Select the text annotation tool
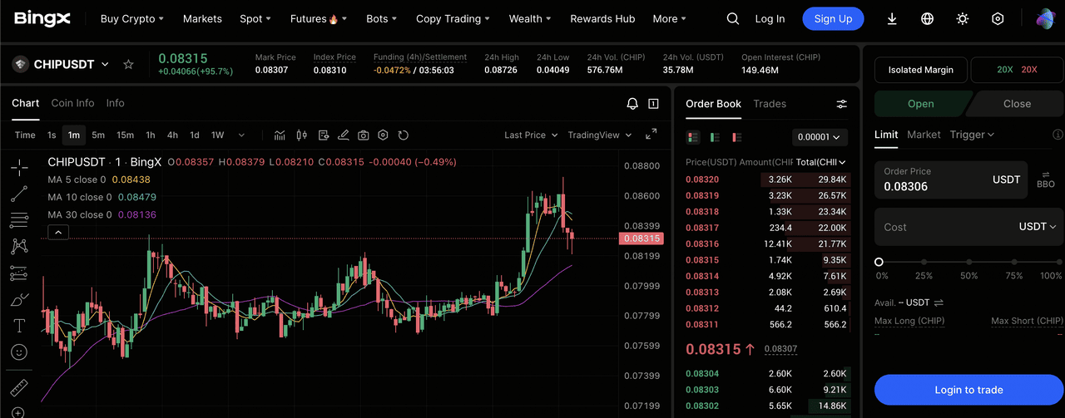Screen dimensions: 1065x418 (x=18, y=326)
